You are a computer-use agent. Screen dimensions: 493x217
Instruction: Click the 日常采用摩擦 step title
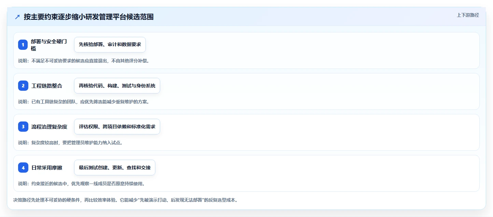tap(47, 168)
